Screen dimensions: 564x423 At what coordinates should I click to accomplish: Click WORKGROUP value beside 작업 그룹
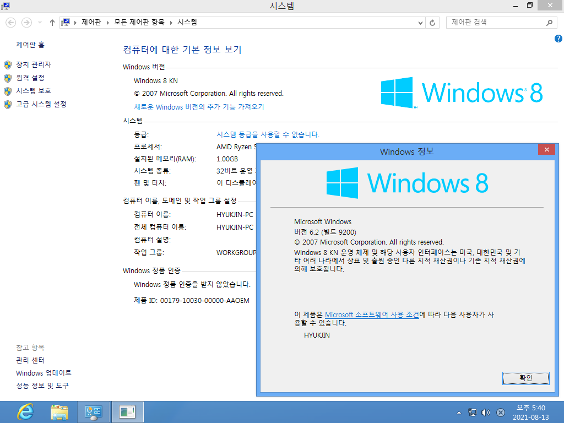pos(236,252)
